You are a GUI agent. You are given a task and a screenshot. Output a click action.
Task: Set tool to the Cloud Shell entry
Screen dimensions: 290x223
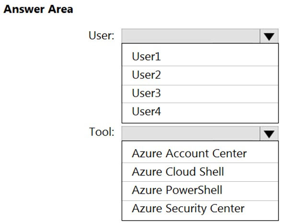(x=178, y=172)
